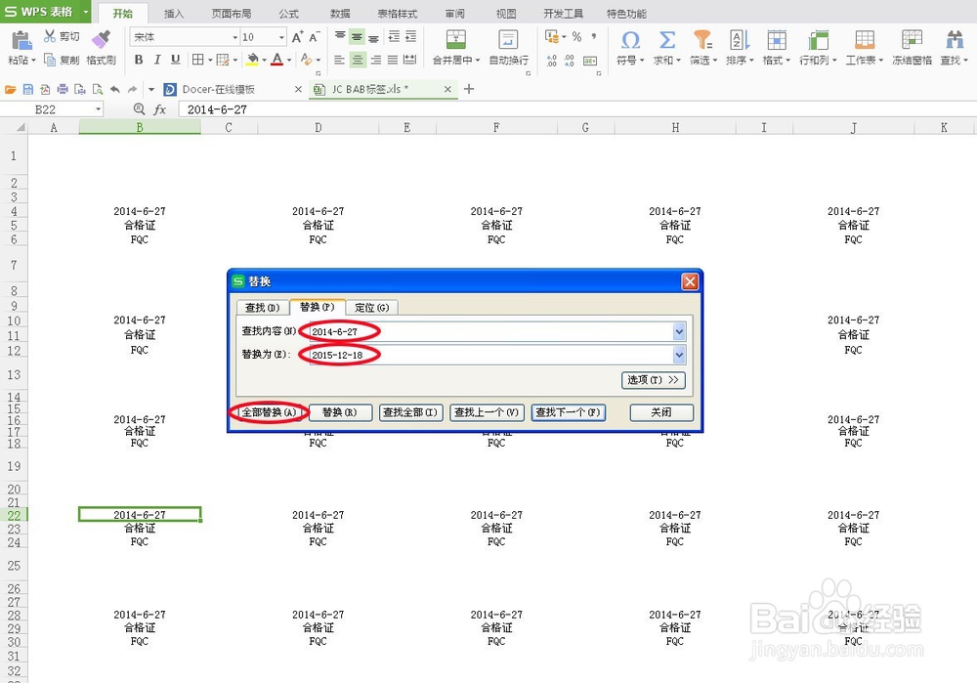Click the increase indent icon
977x683 pixels.
click(410, 37)
